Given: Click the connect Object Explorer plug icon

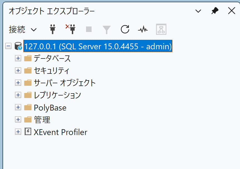Looking at the screenshot, I should point(53,29).
